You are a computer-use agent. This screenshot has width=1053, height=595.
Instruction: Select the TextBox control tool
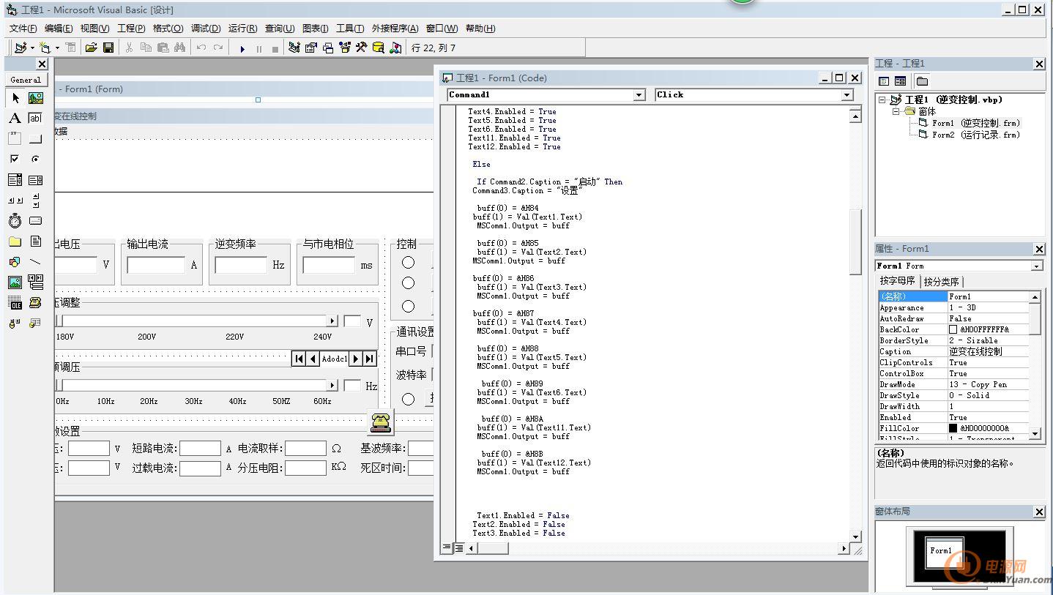tap(35, 118)
